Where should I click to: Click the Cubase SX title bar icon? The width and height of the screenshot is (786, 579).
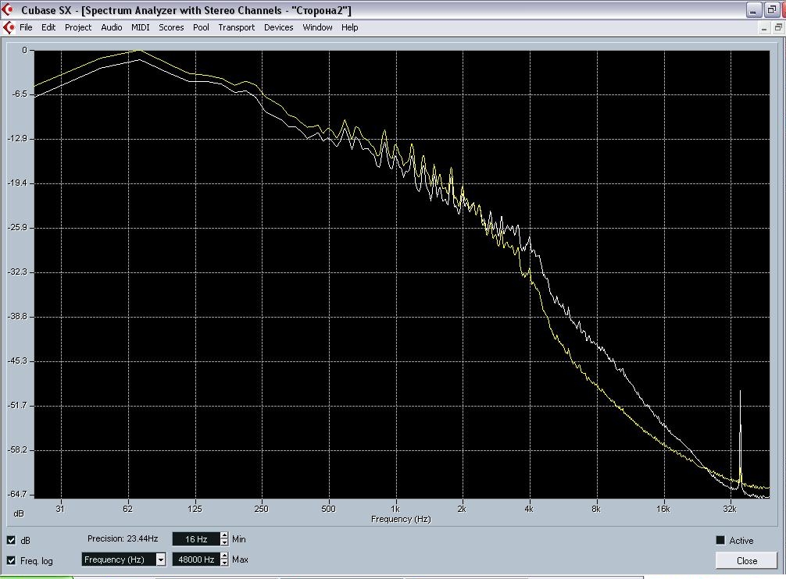tap(9, 10)
